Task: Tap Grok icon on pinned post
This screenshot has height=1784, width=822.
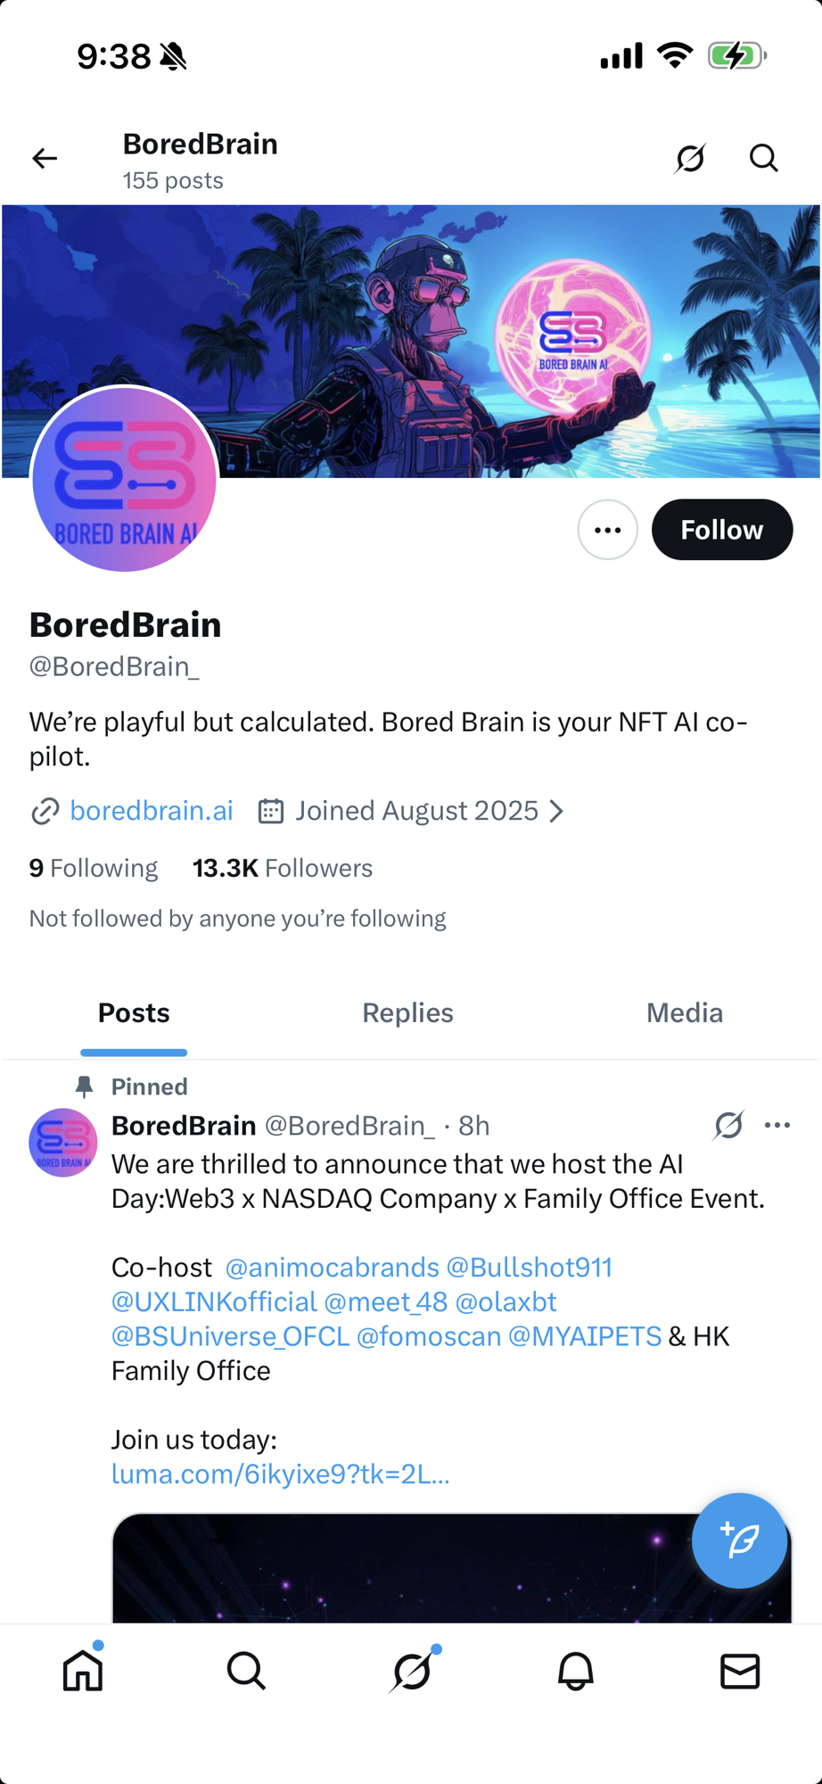Action: point(728,1126)
